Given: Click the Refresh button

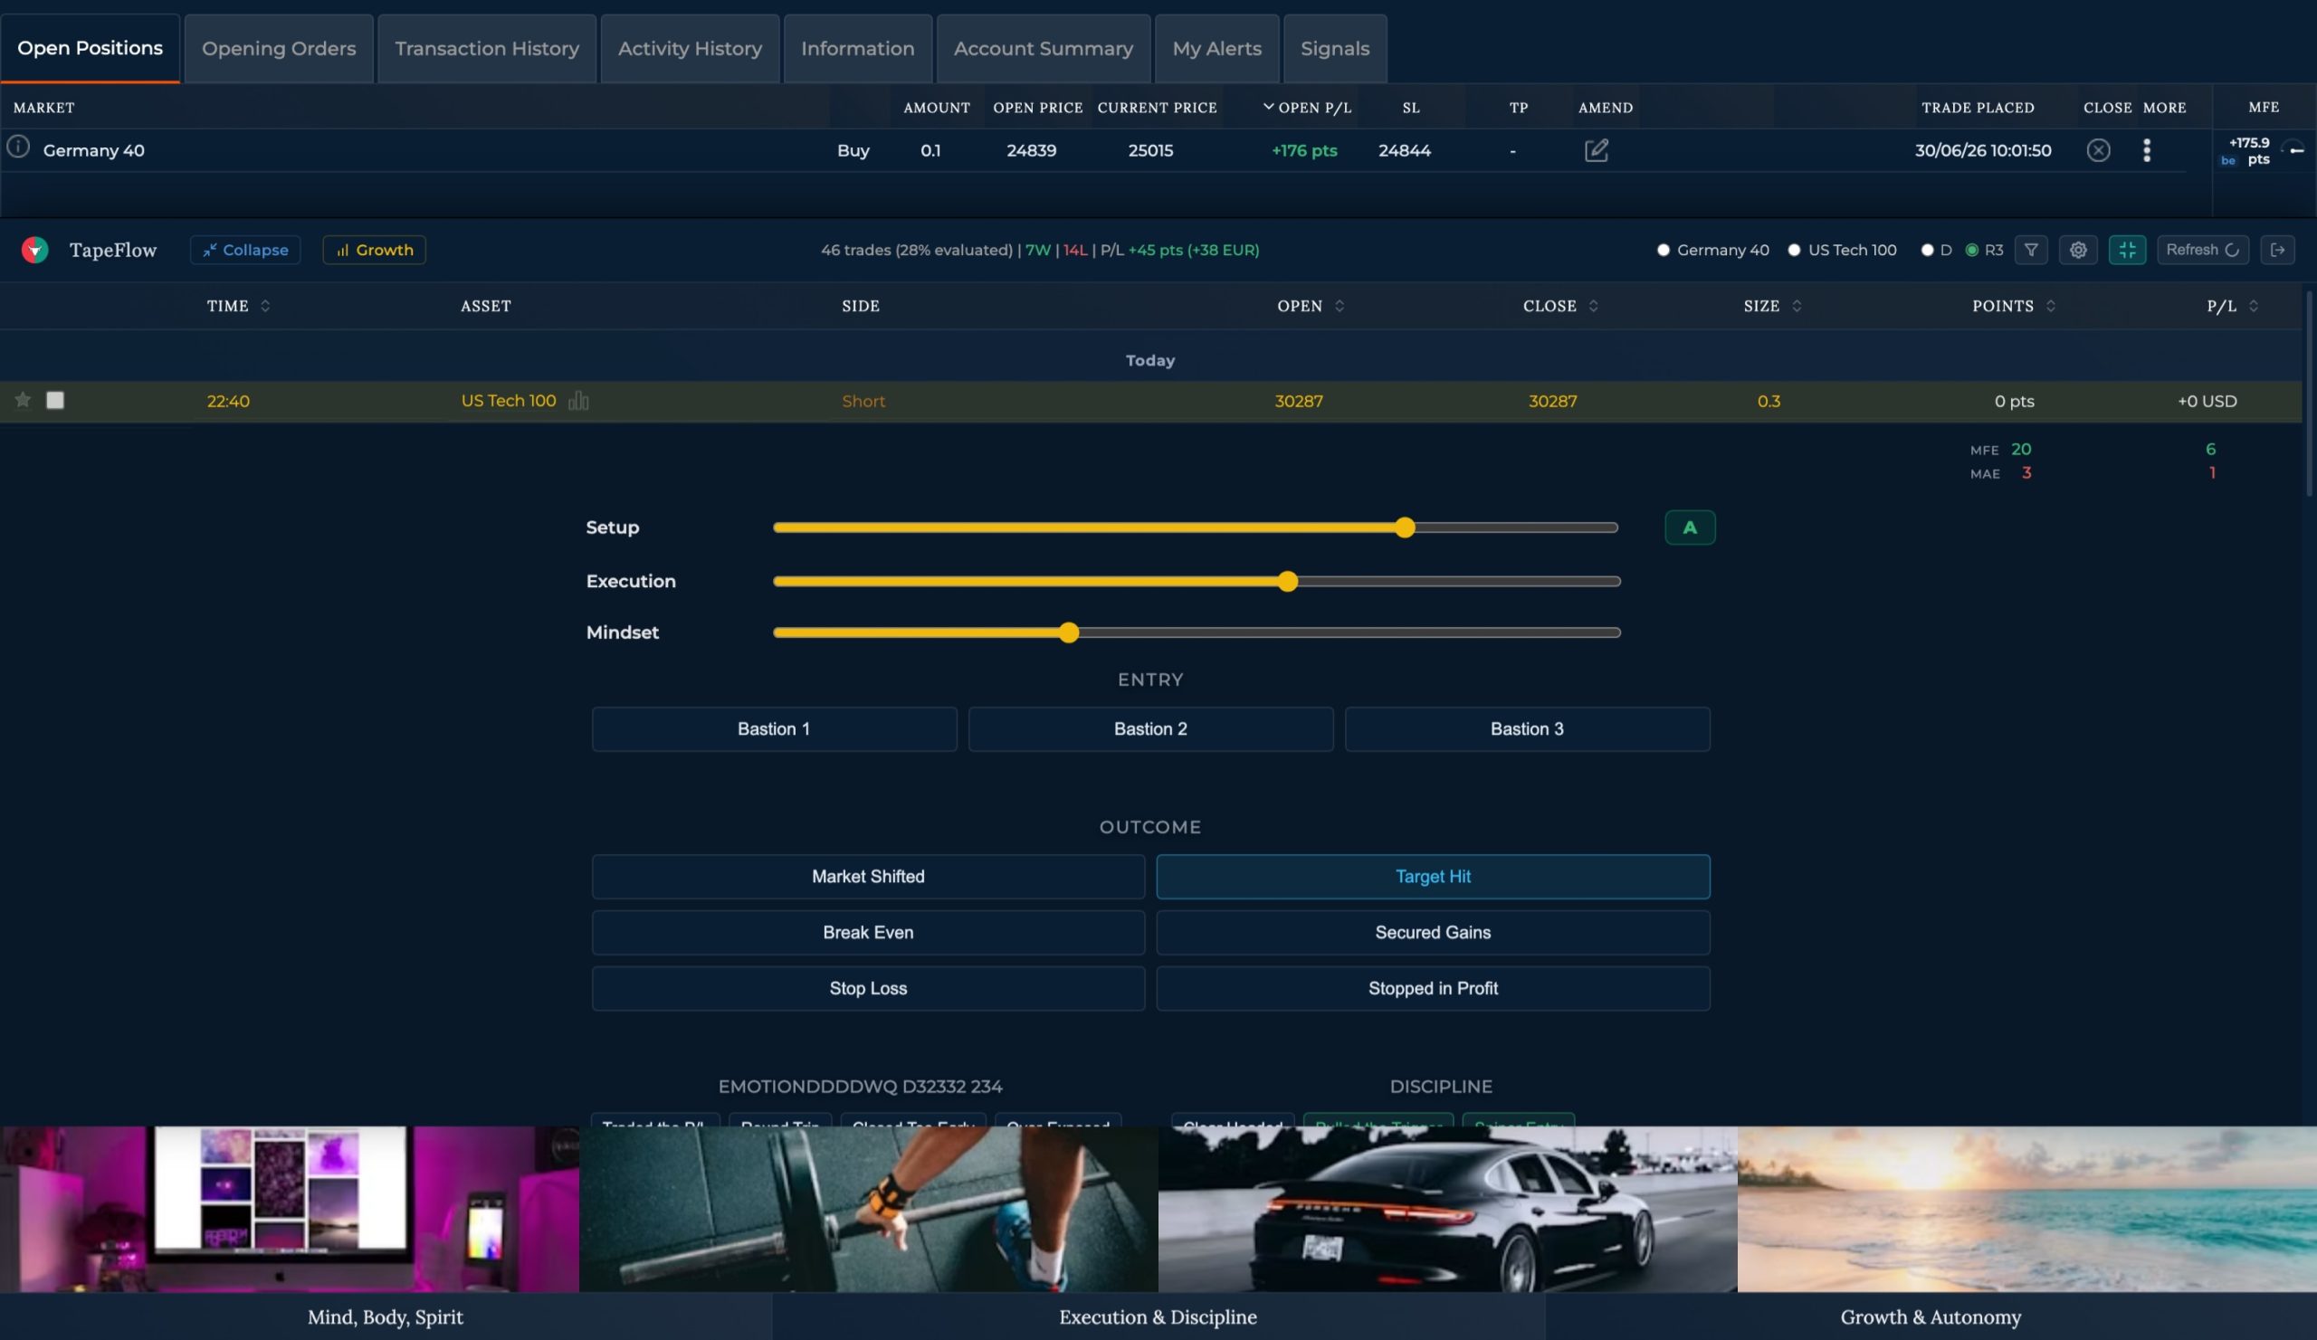Looking at the screenshot, I should (x=2203, y=250).
